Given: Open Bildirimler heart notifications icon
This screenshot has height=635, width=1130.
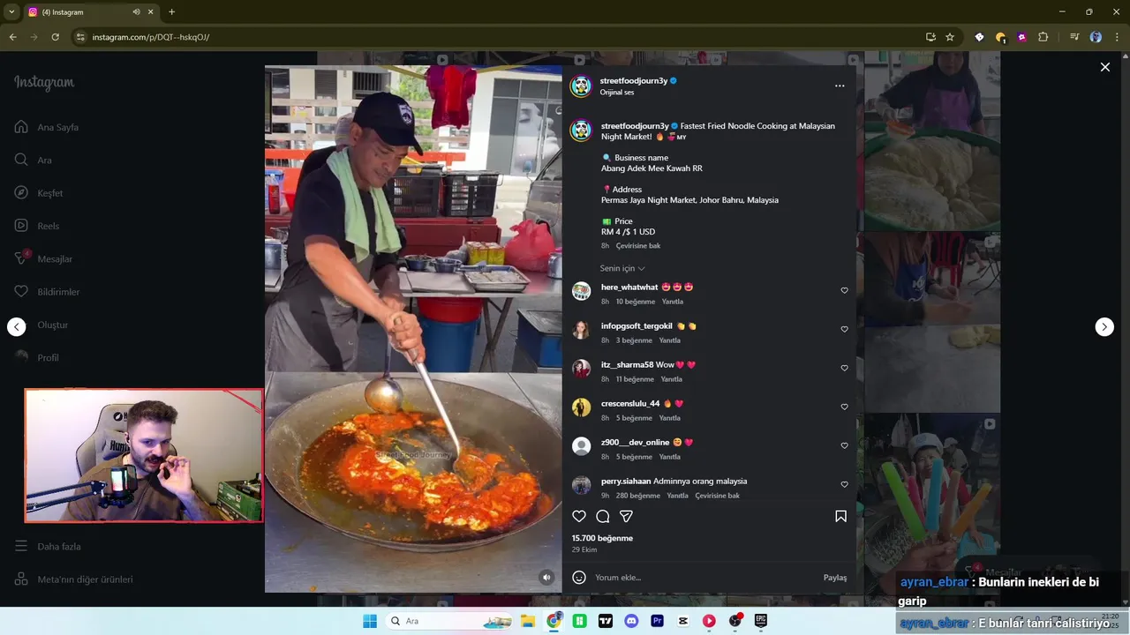Looking at the screenshot, I should point(21,292).
